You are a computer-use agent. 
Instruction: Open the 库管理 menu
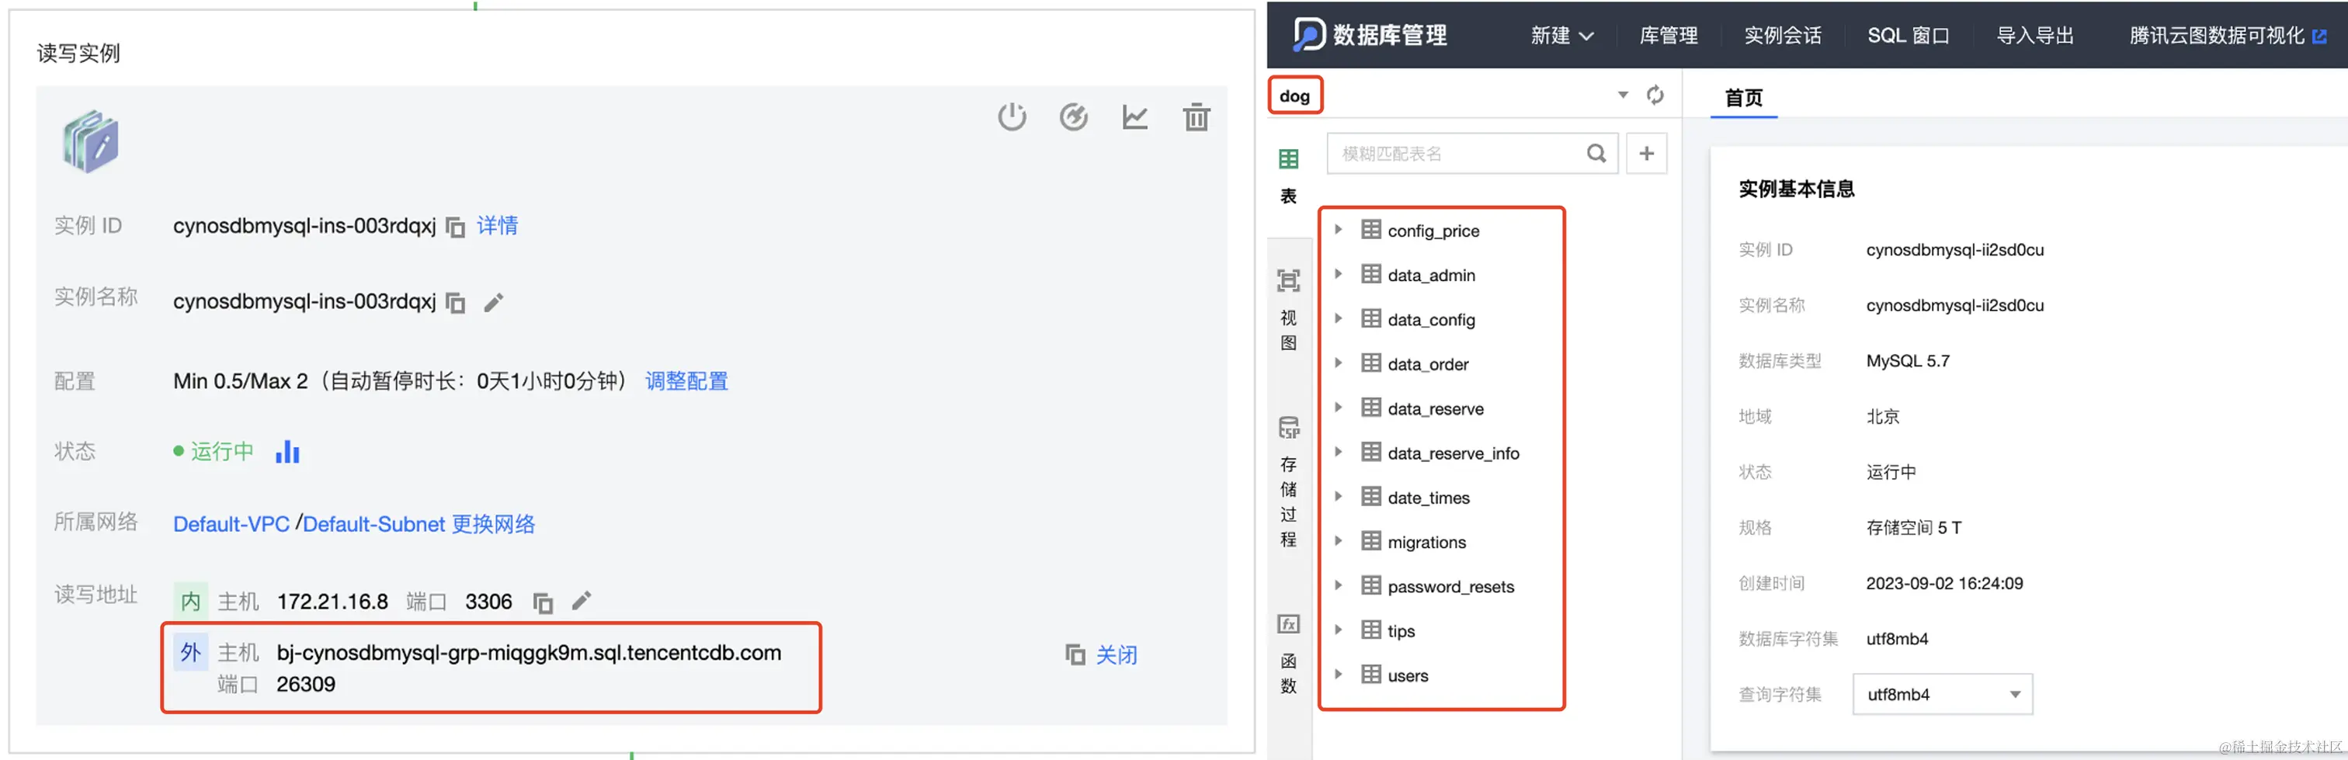[1668, 36]
